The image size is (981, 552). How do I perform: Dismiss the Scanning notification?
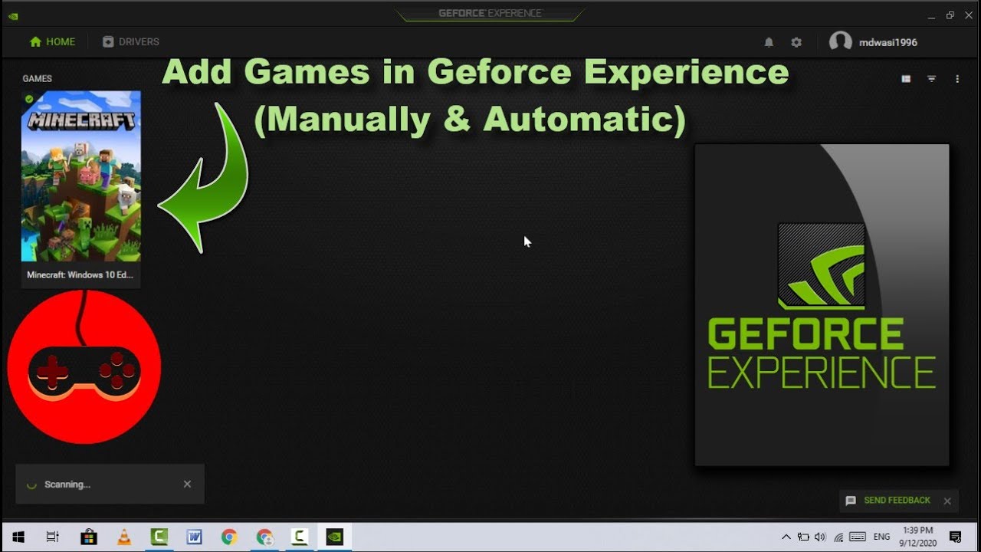(187, 484)
